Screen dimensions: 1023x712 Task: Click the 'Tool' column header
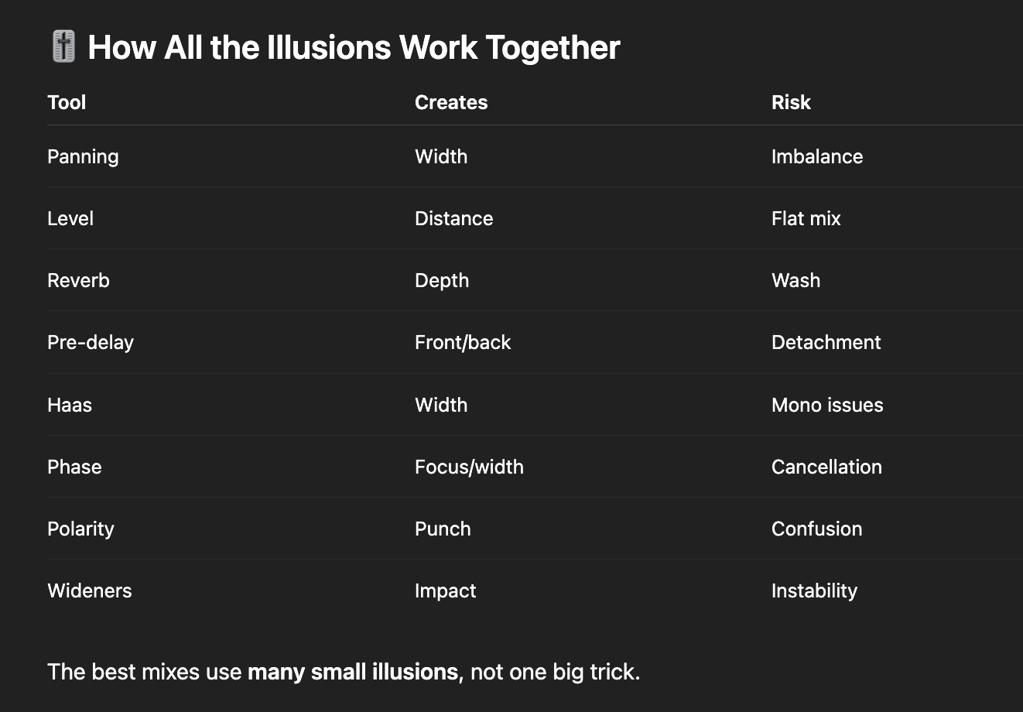67,102
